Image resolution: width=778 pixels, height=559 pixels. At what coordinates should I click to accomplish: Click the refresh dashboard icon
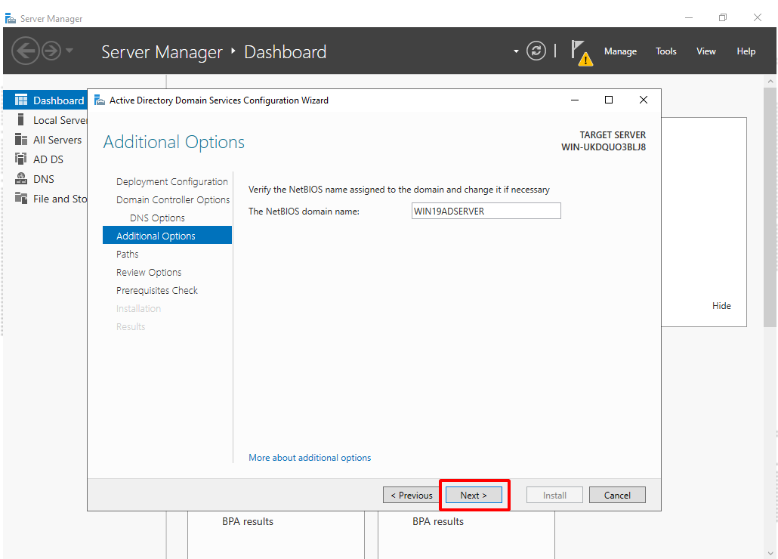(x=536, y=51)
